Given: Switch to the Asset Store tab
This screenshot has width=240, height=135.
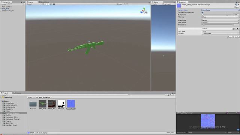Looking at the screenshot, I should [44, 2].
